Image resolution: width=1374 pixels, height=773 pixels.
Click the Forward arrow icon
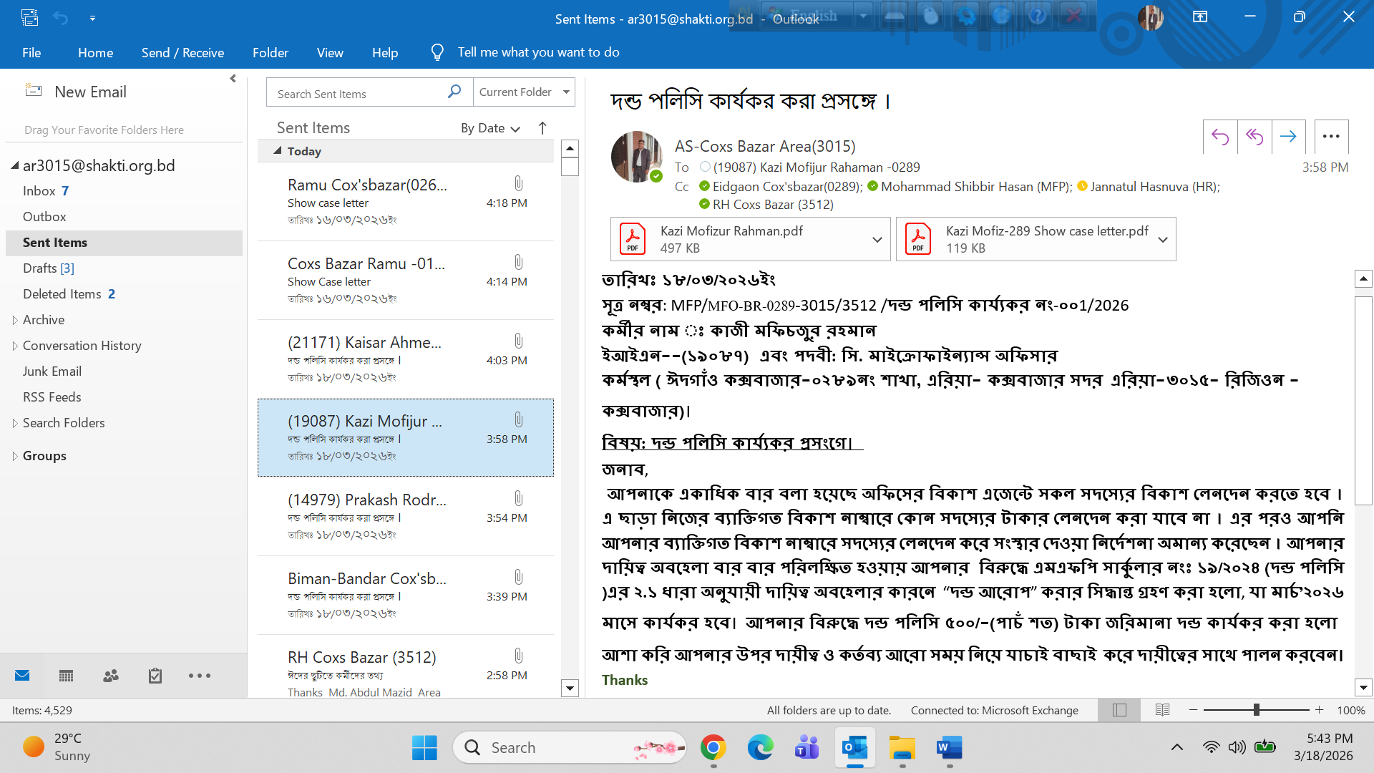click(x=1288, y=137)
